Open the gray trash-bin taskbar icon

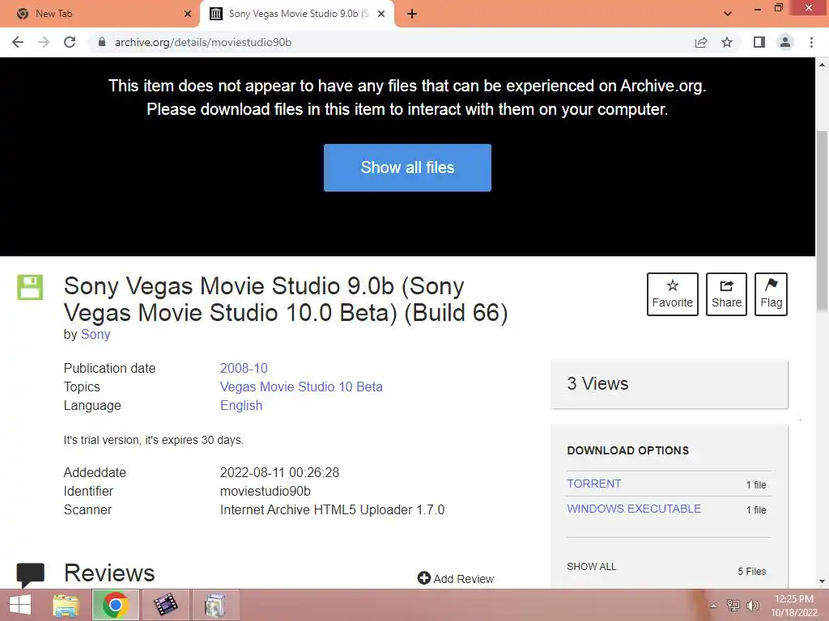coord(215,605)
